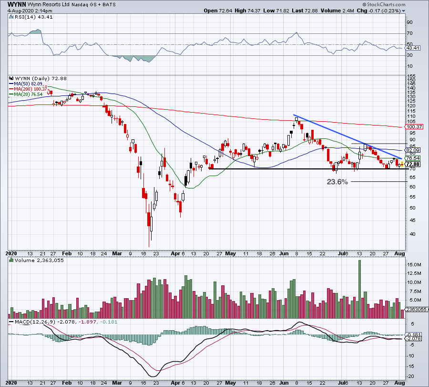Viewport: 429px width, 387px height.
Task: Click "Aug" on the bottom MACD date axis
Action: click(400, 383)
